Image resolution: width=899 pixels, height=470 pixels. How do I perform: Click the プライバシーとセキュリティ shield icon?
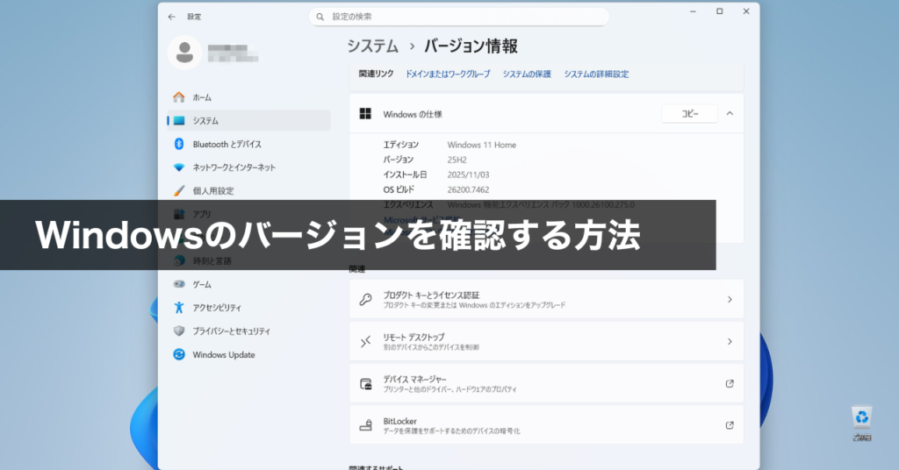pos(179,331)
